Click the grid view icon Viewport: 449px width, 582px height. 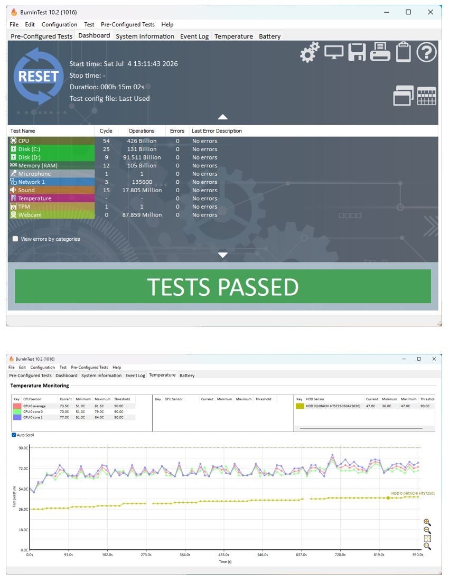tap(427, 97)
